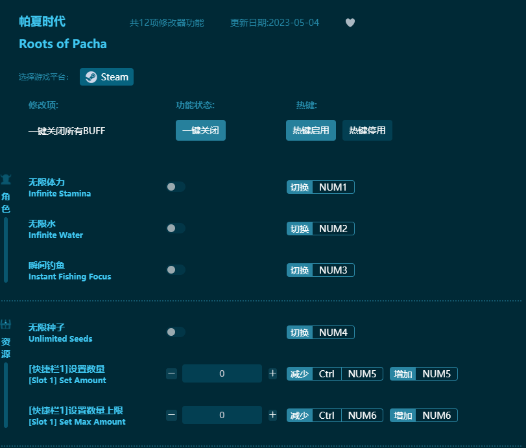526x448 pixels.
Task: Click the Roots of Pacha title
Action: point(63,44)
